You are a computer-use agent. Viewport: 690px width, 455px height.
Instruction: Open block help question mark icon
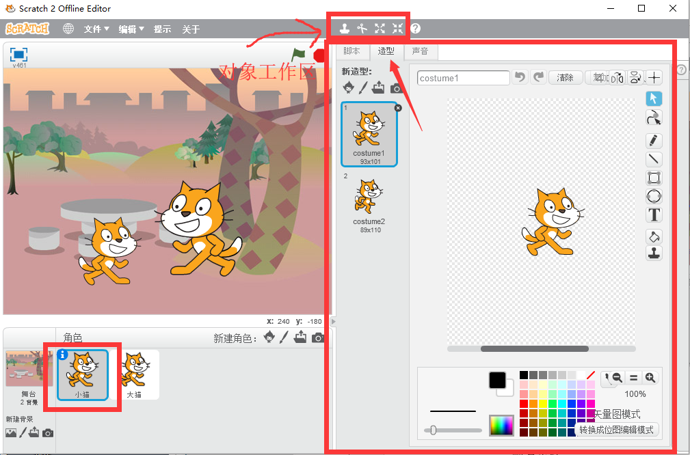[x=415, y=29]
